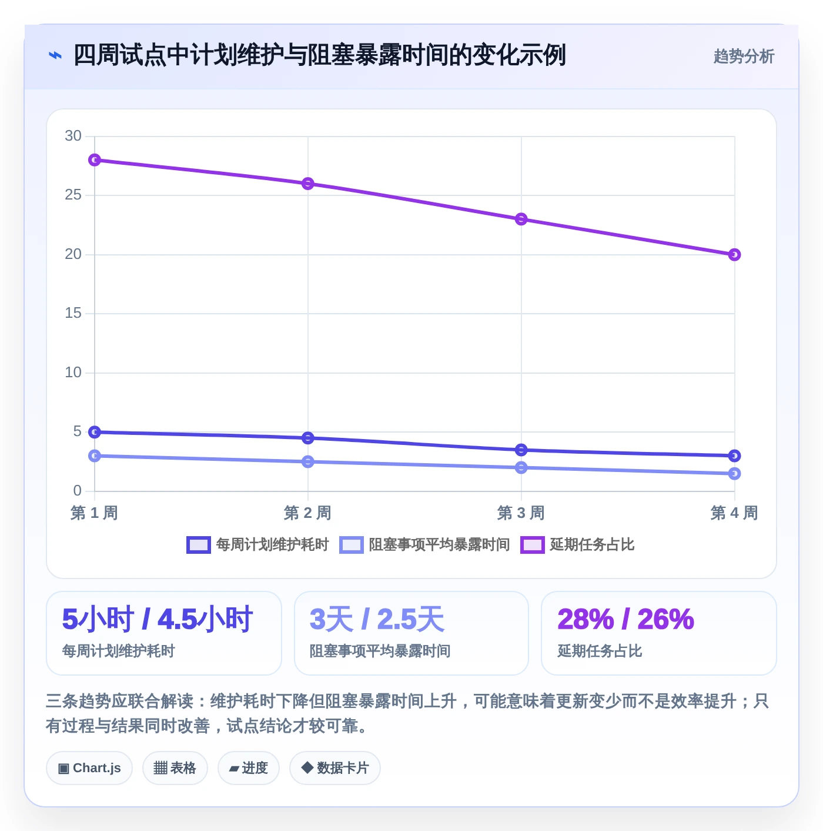The width and height of the screenshot is (823, 831).
Task: Click the y-axis value 10
Action: (73, 373)
